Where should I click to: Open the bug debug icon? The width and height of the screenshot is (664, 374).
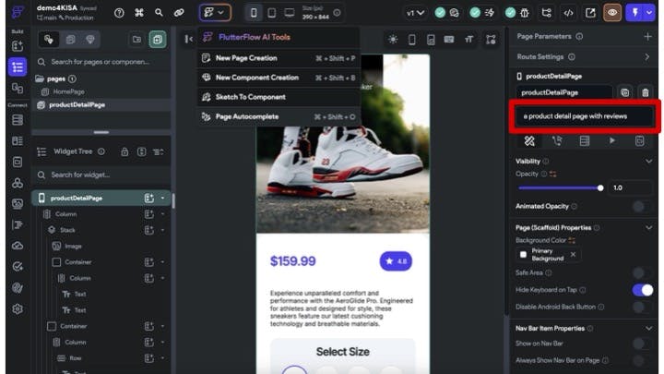(x=524, y=13)
